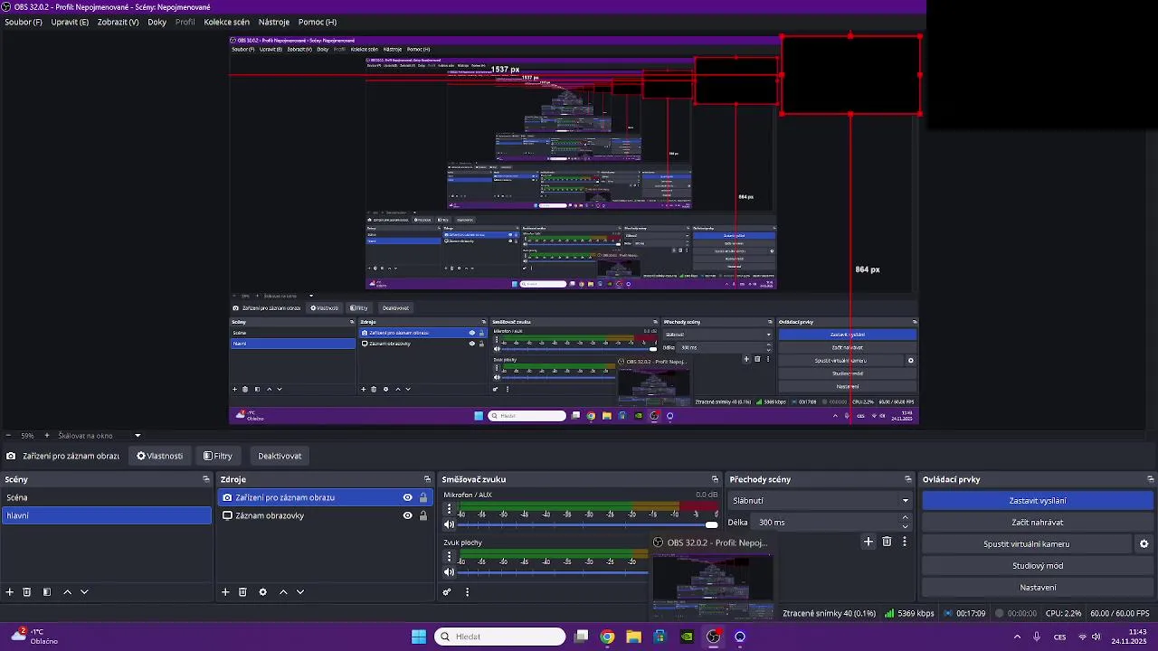1158x651 pixels.
Task: Adjust Zvuk plochy volume slider
Action: click(x=555, y=572)
